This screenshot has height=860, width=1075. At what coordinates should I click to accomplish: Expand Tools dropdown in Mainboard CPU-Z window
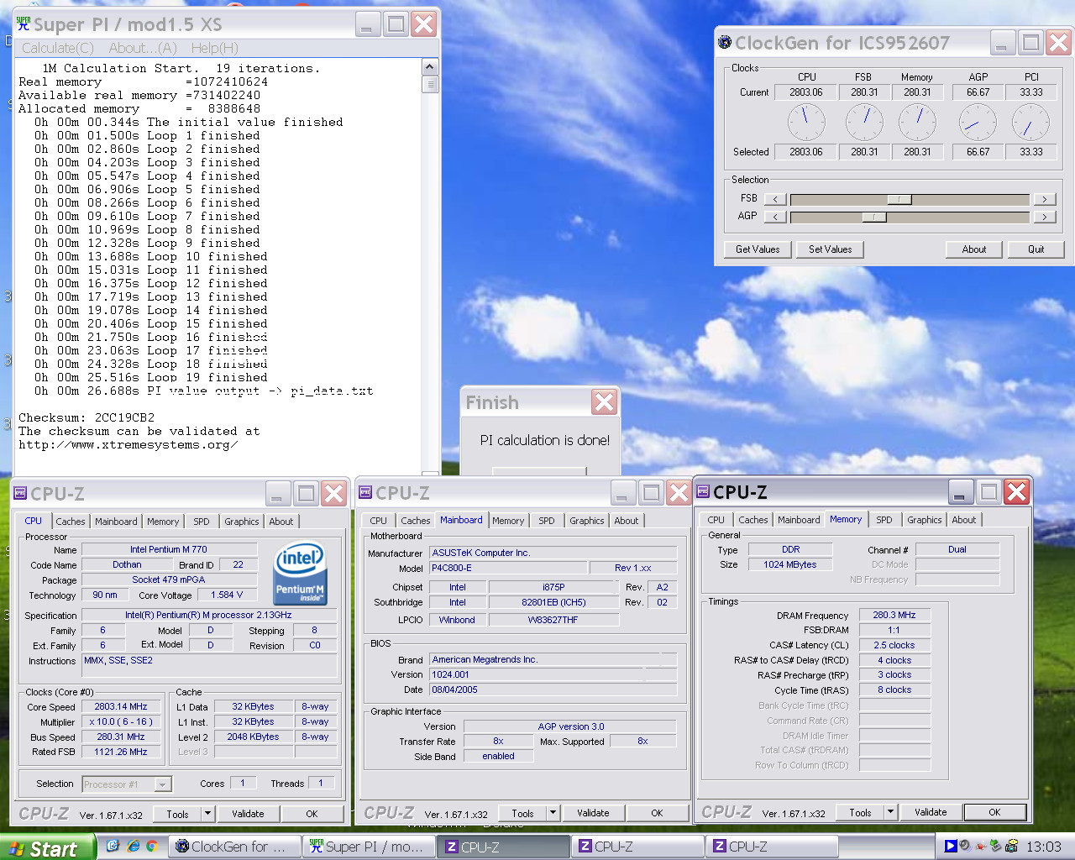click(x=553, y=813)
